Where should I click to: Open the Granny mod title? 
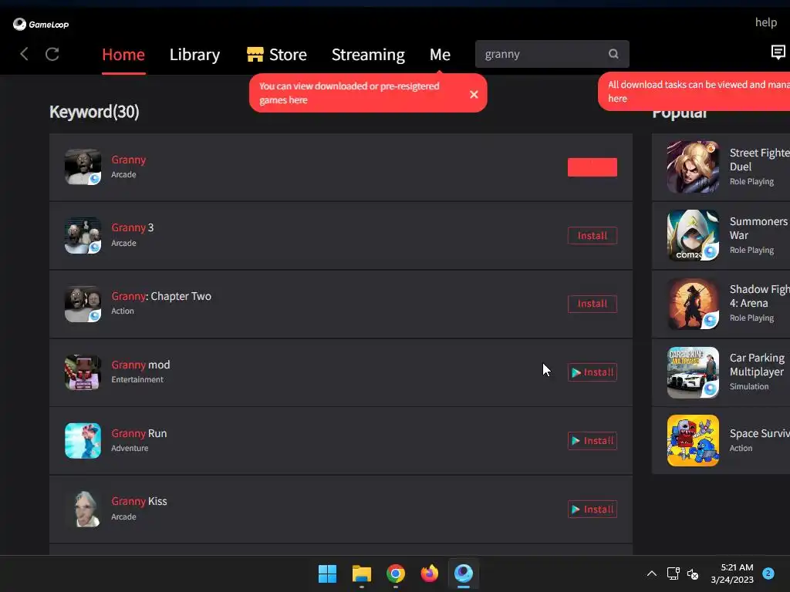[x=140, y=365]
